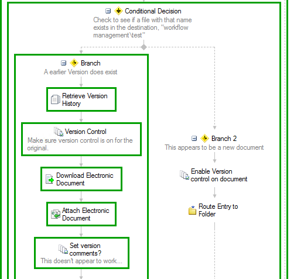Viewport: 304px width, 279px height.
Task: Click the Route Entry to Folder icon
Action: point(192,210)
